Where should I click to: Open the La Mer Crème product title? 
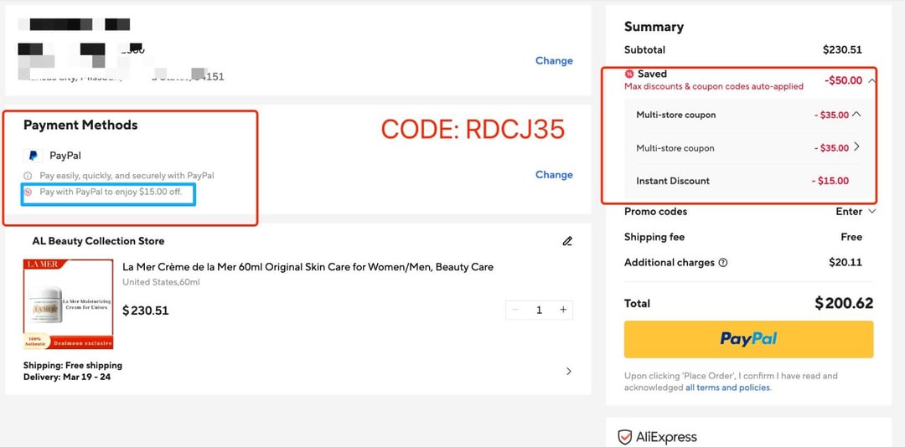coord(308,267)
